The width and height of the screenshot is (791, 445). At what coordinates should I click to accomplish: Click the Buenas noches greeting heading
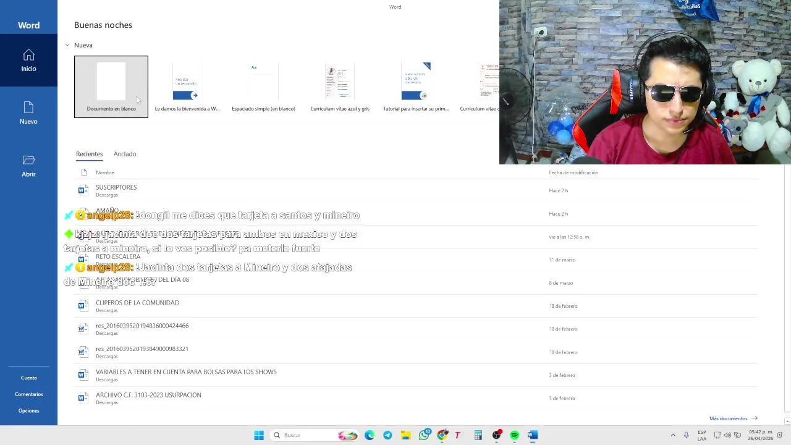(103, 25)
